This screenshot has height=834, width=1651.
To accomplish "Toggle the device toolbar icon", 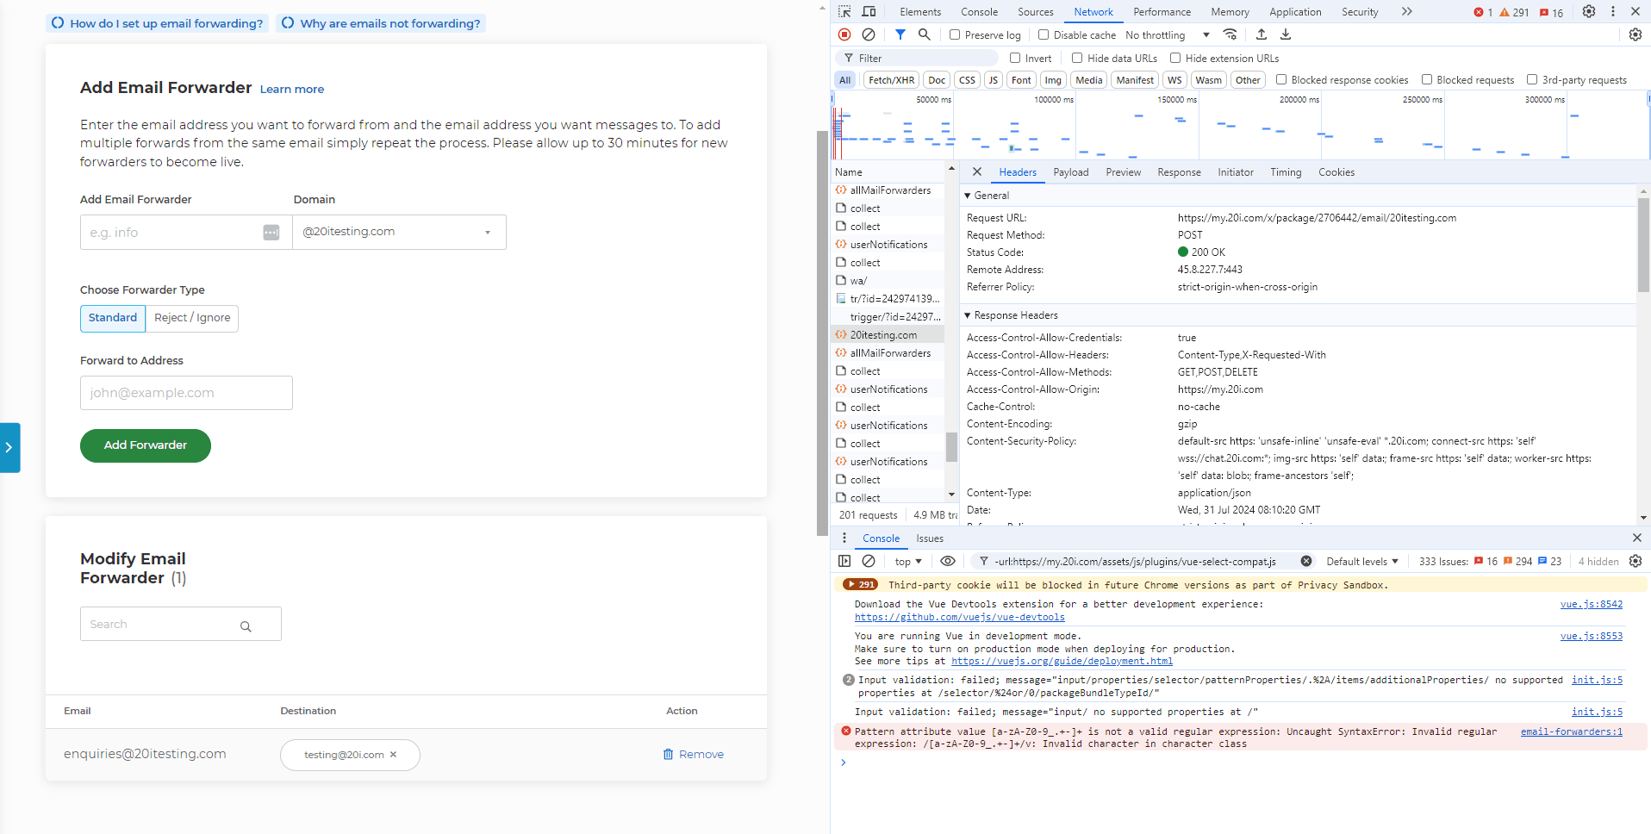I will pyautogui.click(x=869, y=11).
